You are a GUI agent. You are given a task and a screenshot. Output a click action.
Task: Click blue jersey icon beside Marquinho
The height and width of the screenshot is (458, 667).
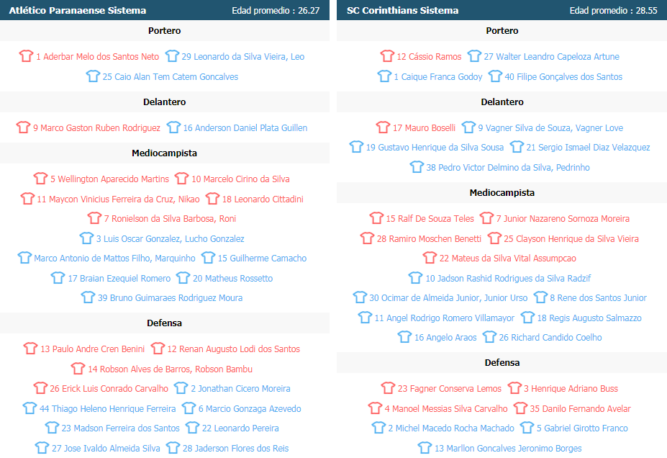pos(24,258)
